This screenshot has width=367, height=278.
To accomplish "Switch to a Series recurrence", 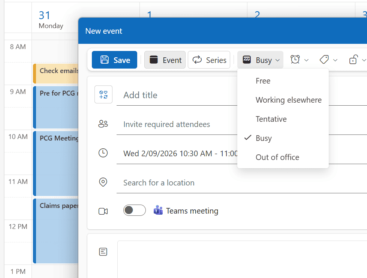I will (209, 60).
